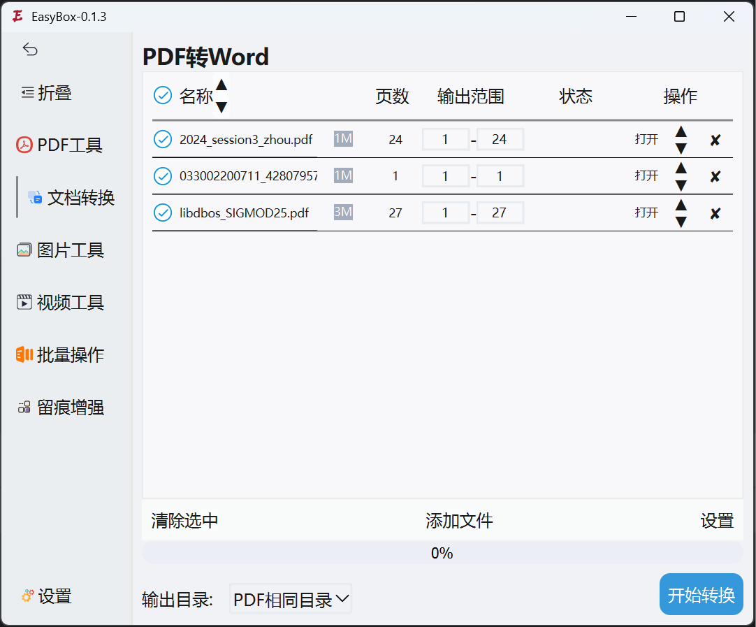Uncheck the 2024_session3_zhou.pdf checkbox
The height and width of the screenshot is (627, 756).
pos(163,139)
